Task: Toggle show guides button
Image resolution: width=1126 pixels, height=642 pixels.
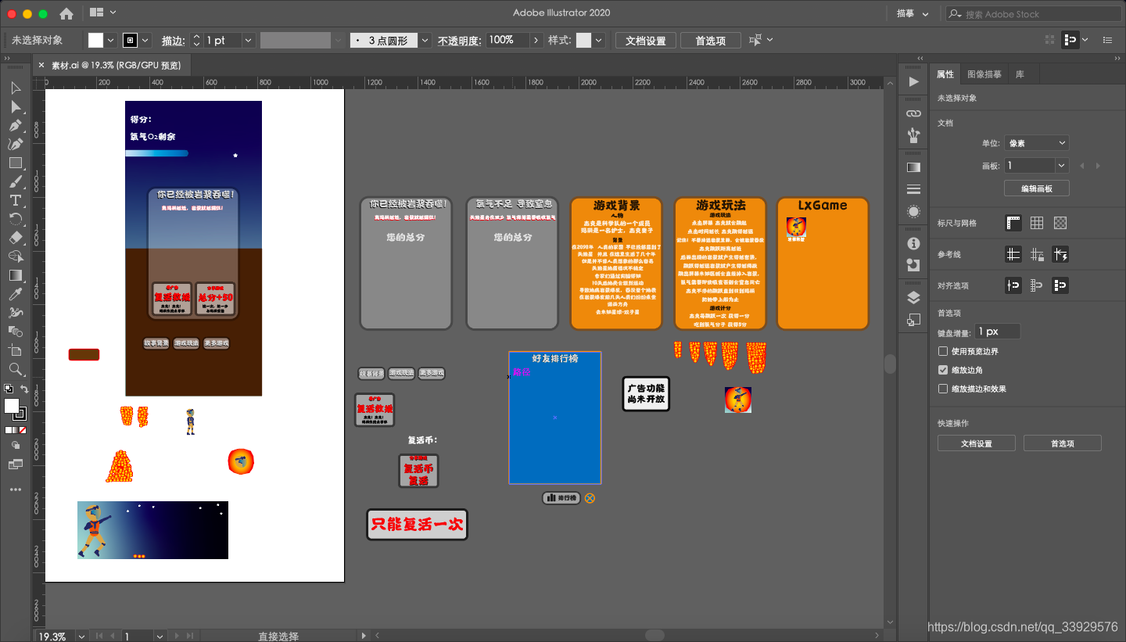Action: pos(1013,254)
